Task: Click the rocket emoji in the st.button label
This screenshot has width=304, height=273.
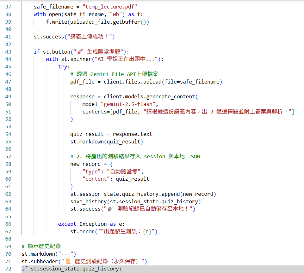Action: [80, 52]
